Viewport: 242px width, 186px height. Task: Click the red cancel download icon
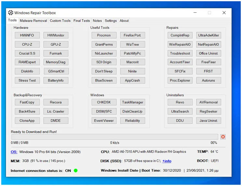pyautogui.click(x=223, y=137)
